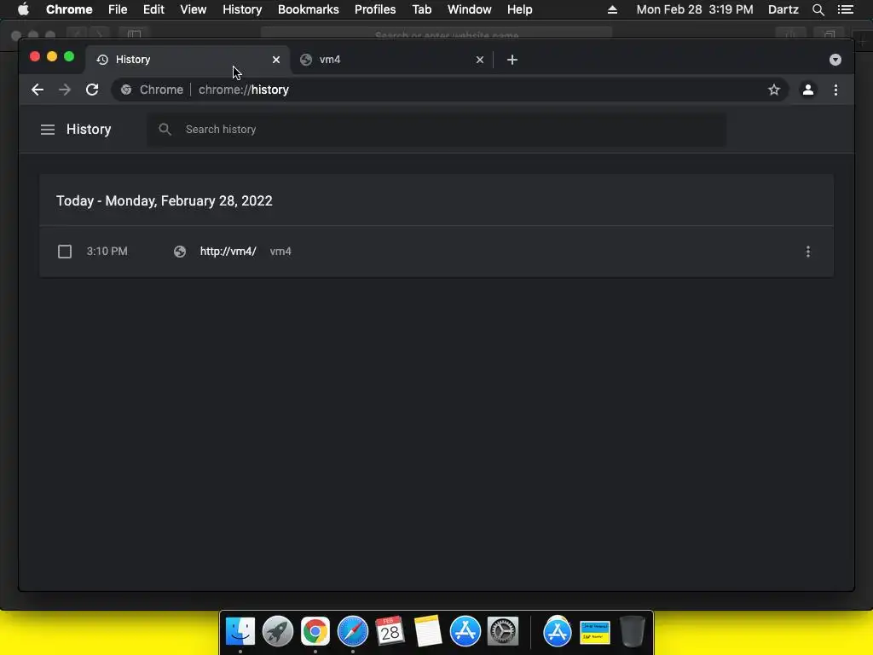
Task: Open the Window menu
Action: point(470,9)
